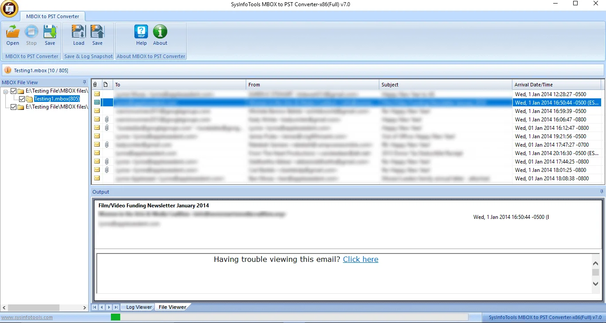The width and height of the screenshot is (606, 323).
Task: Click Save icon in Save & Log Snapshot group
Action: pos(97,32)
